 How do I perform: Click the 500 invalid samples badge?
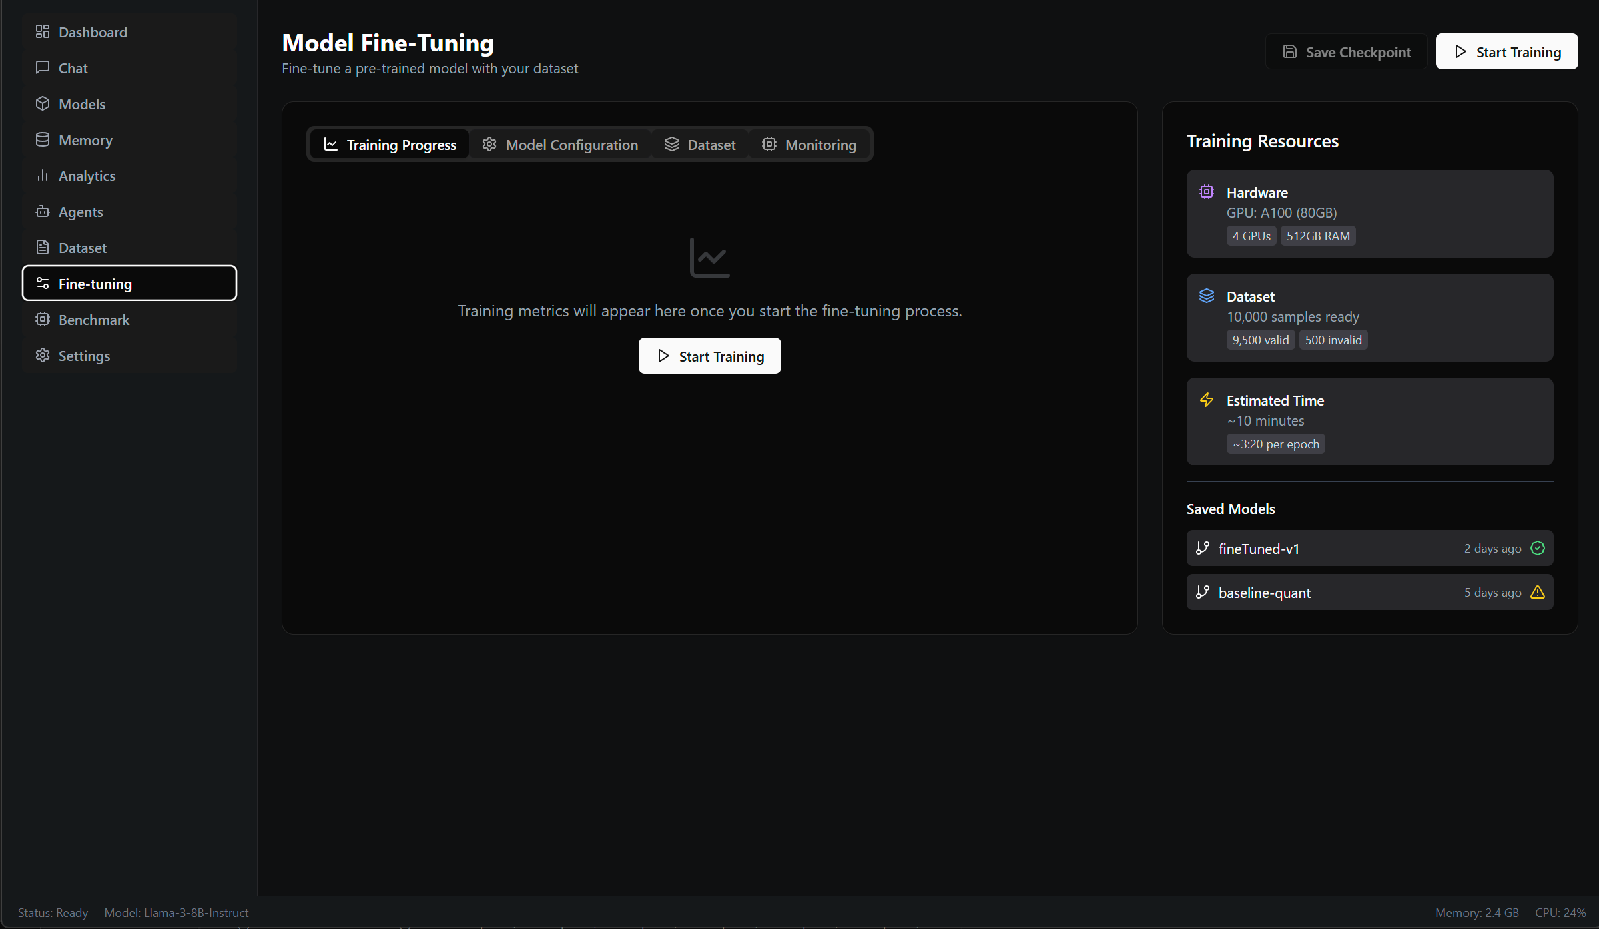point(1333,340)
